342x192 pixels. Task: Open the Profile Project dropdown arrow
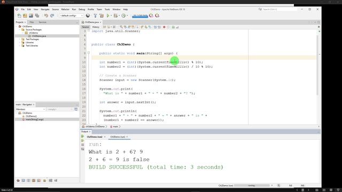pyautogui.click(x=127, y=15)
